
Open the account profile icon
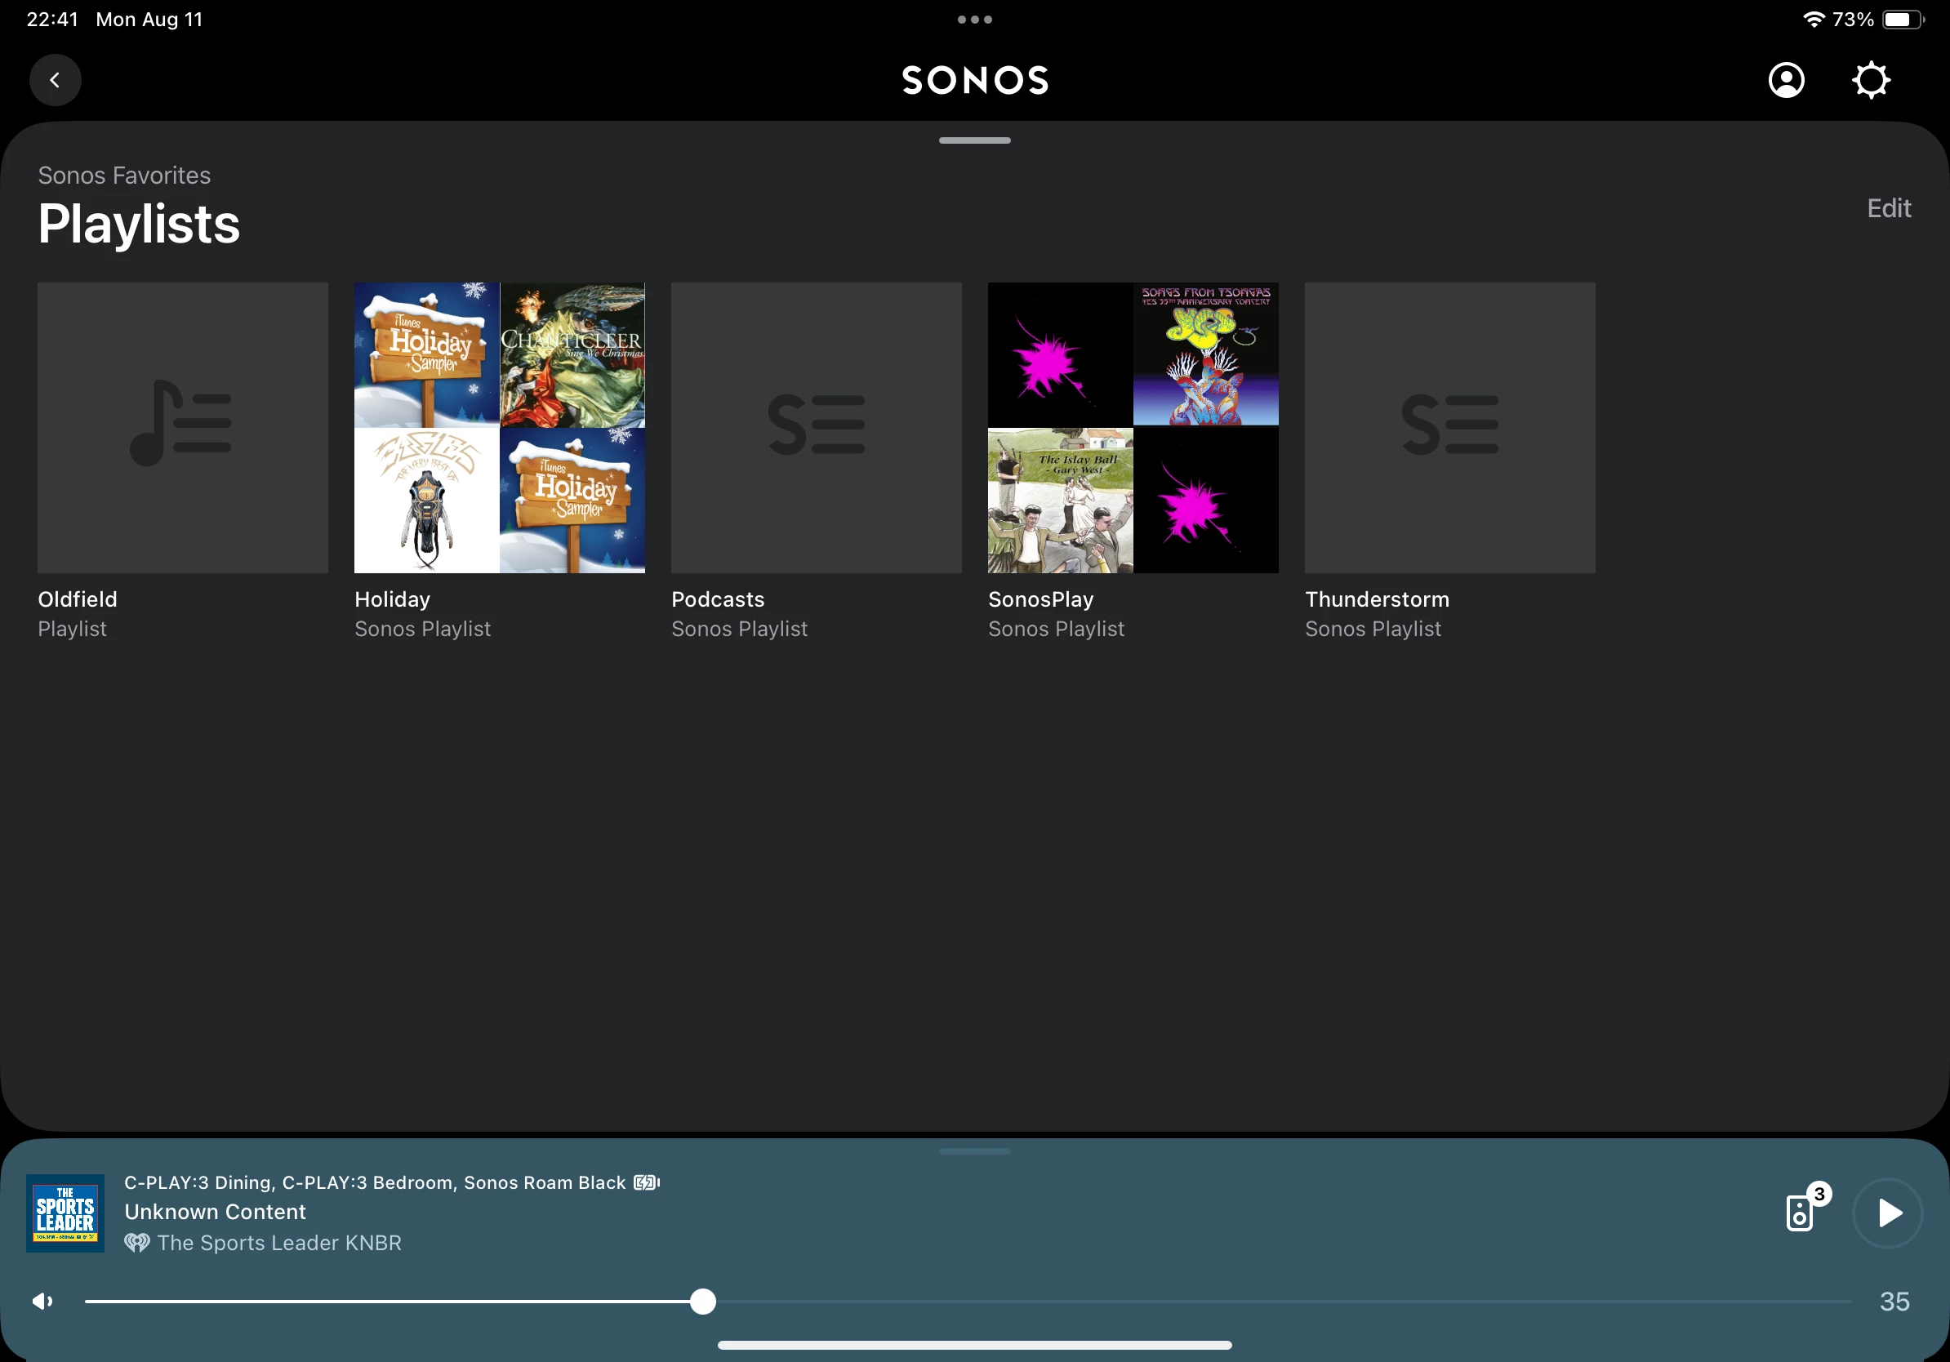click(1786, 80)
